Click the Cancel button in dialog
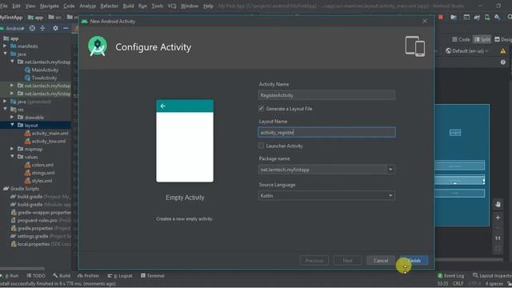This screenshot has height=288, width=512. point(381,261)
